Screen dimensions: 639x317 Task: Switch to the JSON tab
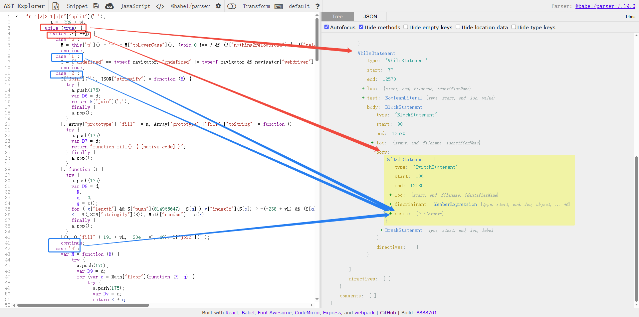coord(370,17)
